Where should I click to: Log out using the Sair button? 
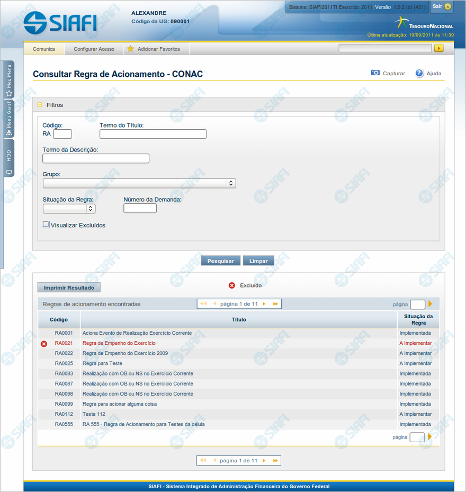(x=441, y=6)
